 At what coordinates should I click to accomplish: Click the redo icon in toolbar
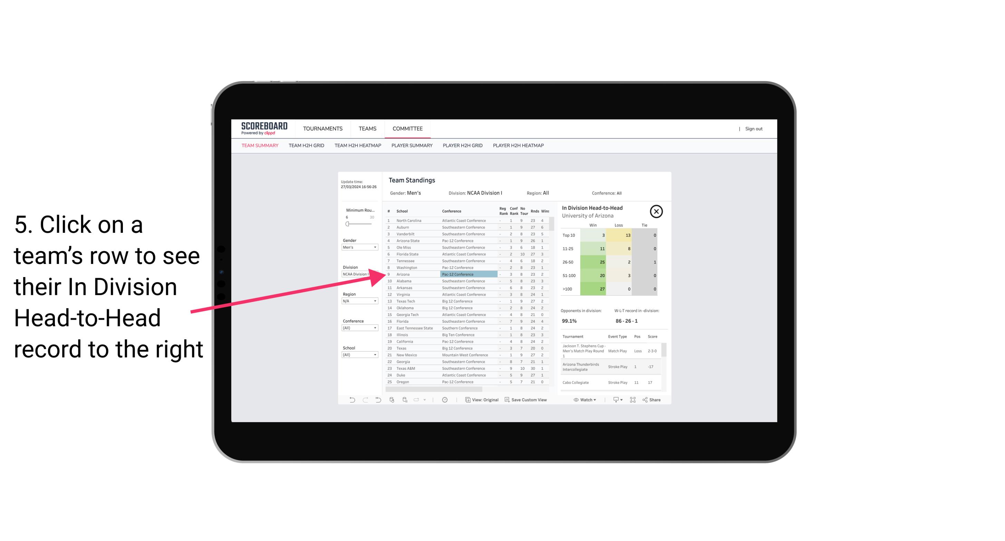pos(365,400)
